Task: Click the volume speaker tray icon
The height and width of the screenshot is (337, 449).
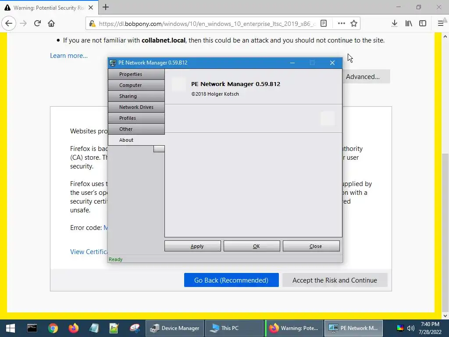Action: tap(410, 328)
